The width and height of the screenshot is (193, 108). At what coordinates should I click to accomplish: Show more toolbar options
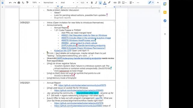point(138,3)
